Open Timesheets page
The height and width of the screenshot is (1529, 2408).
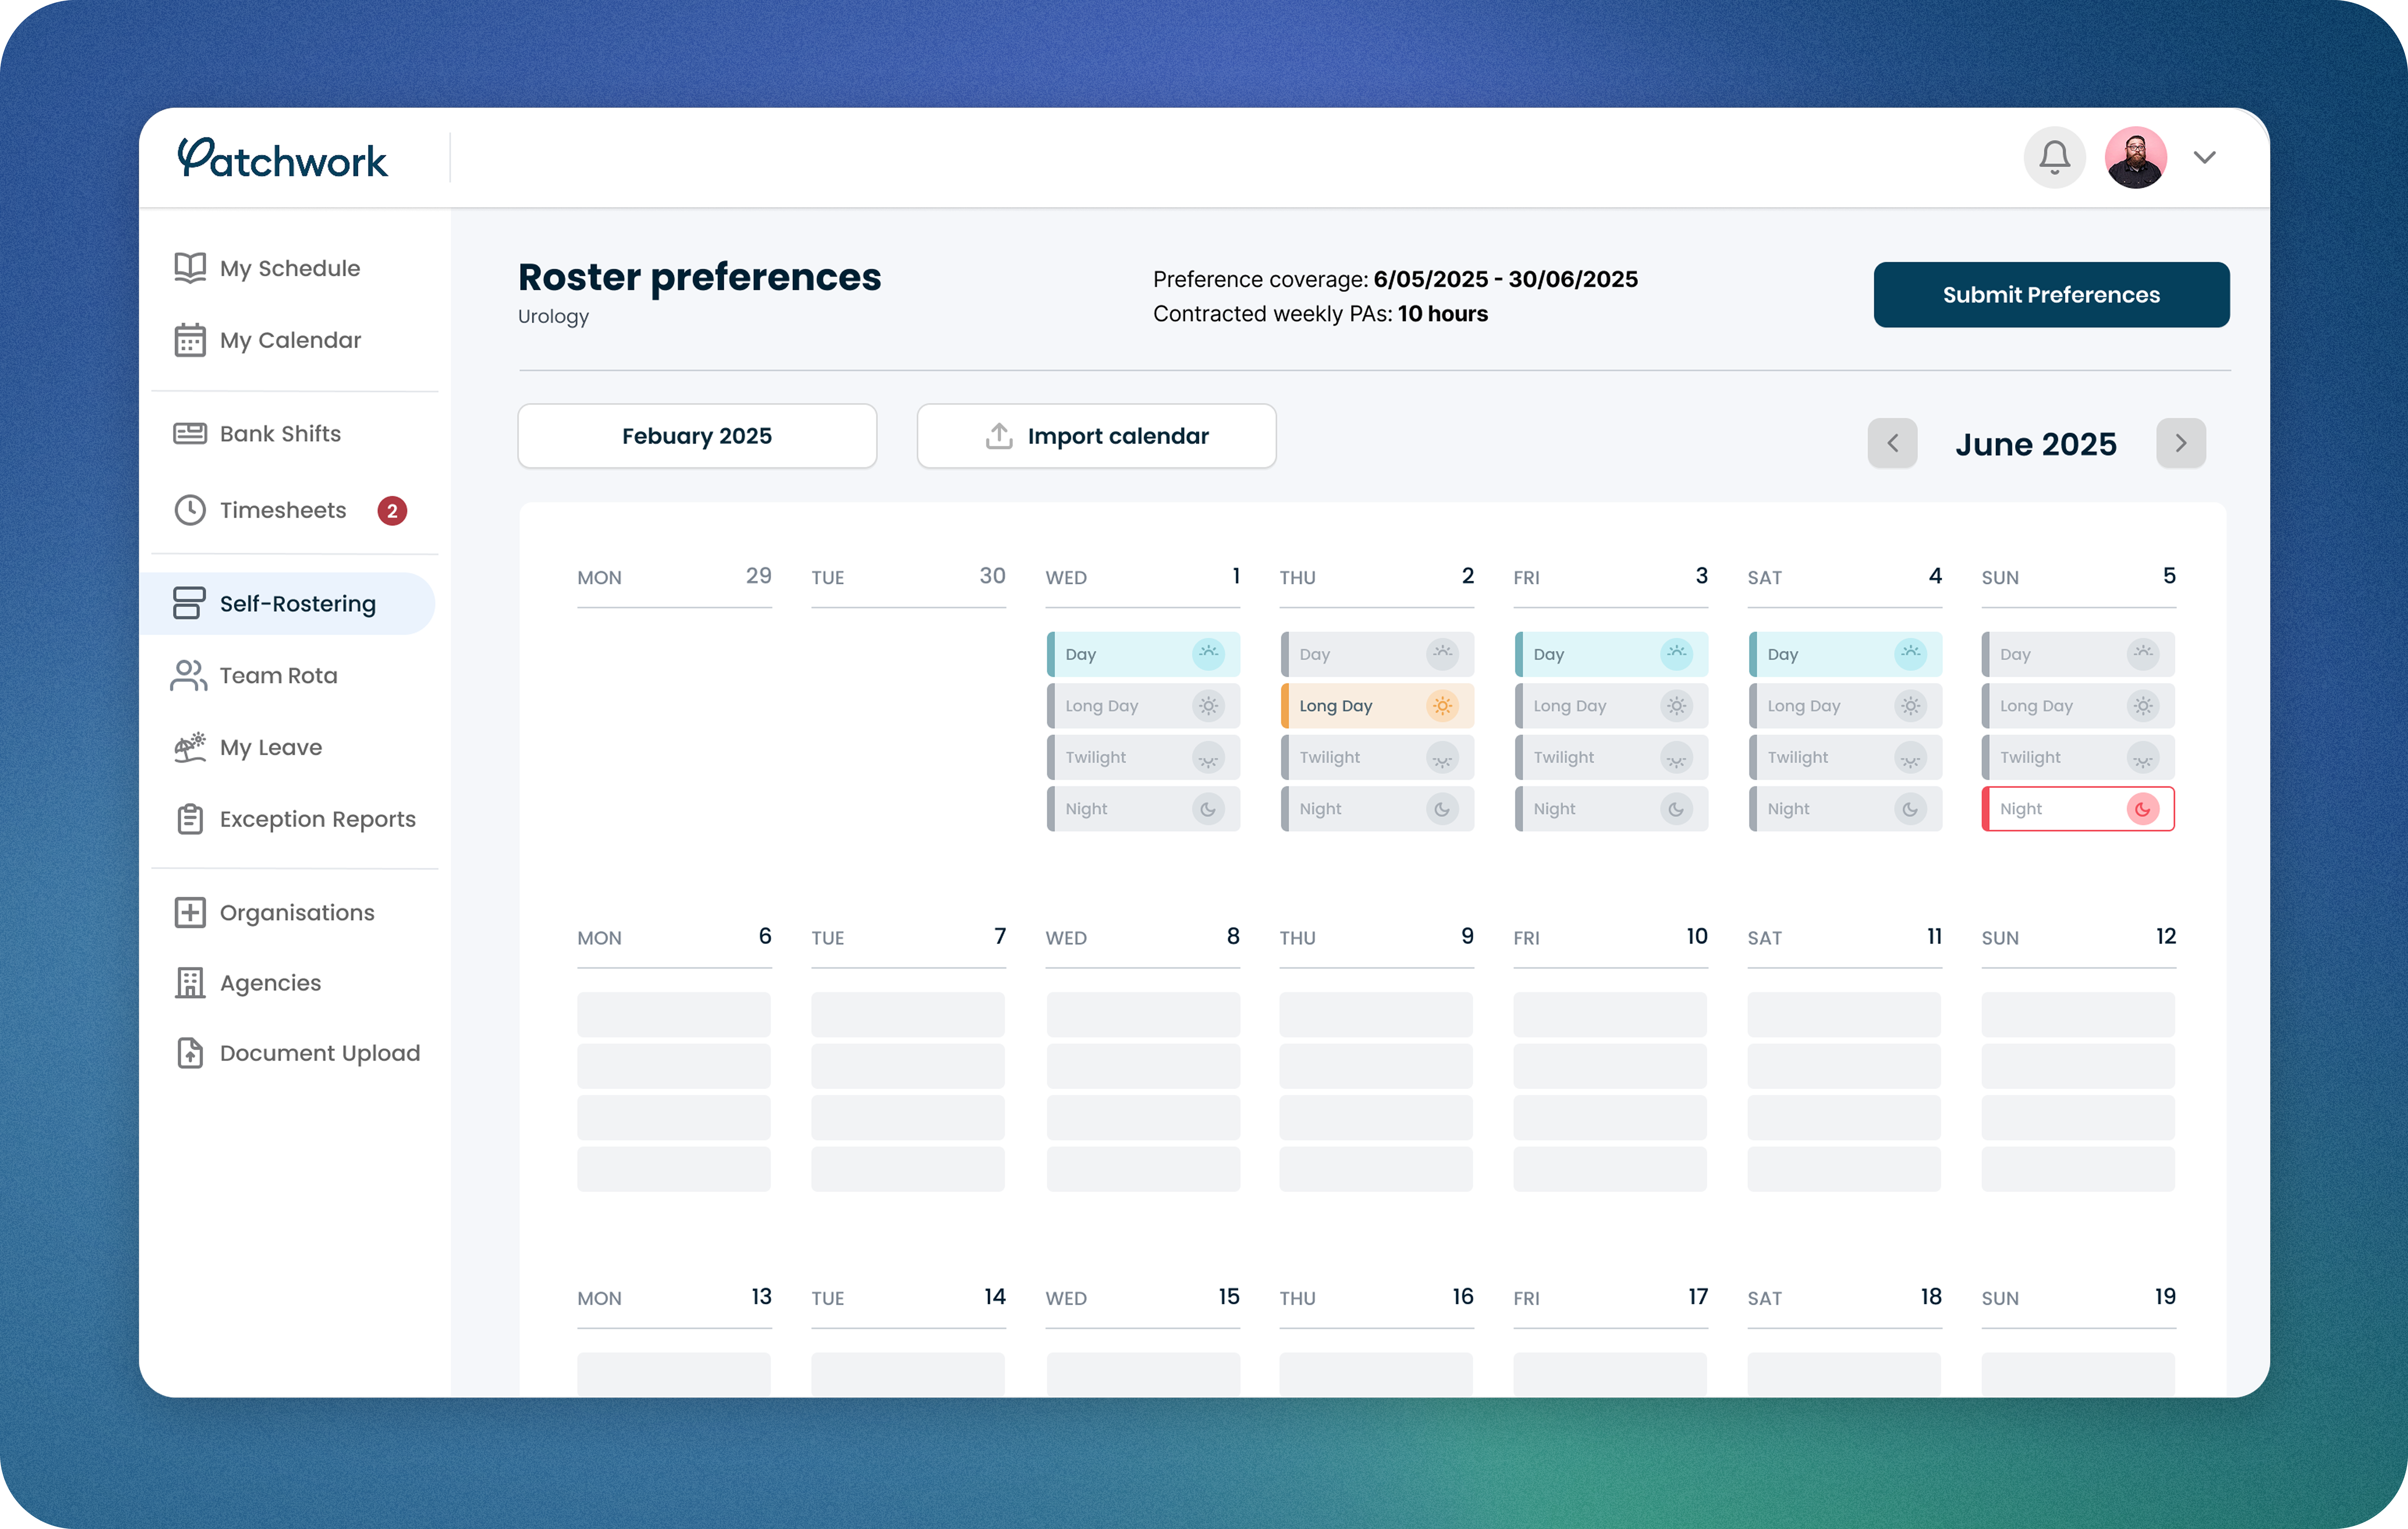click(x=283, y=510)
